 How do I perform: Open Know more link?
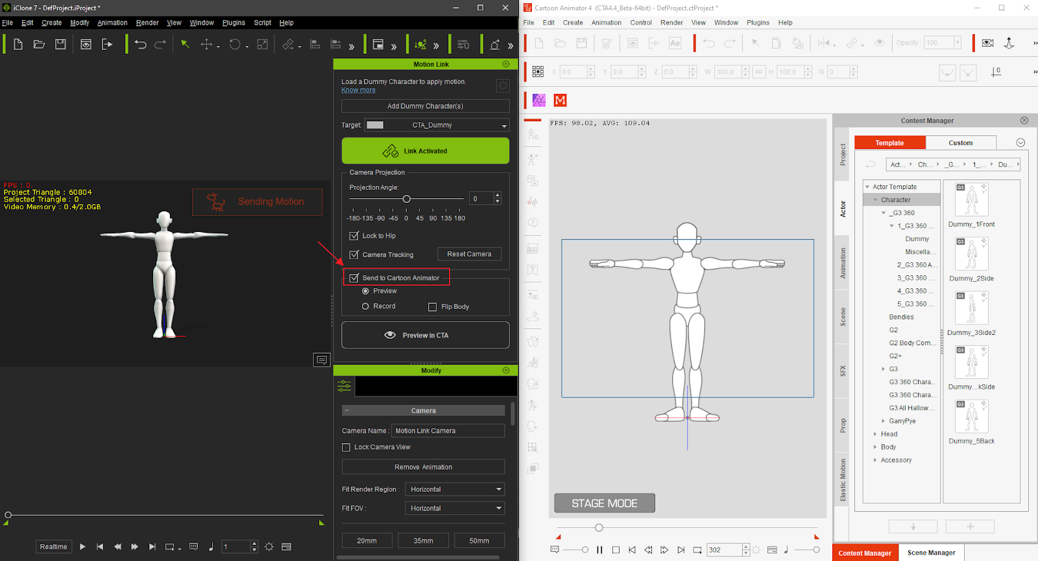358,90
